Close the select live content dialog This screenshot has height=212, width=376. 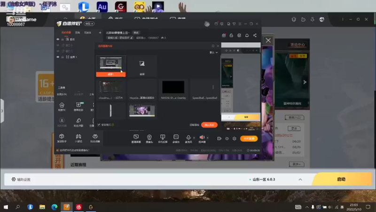point(218,46)
